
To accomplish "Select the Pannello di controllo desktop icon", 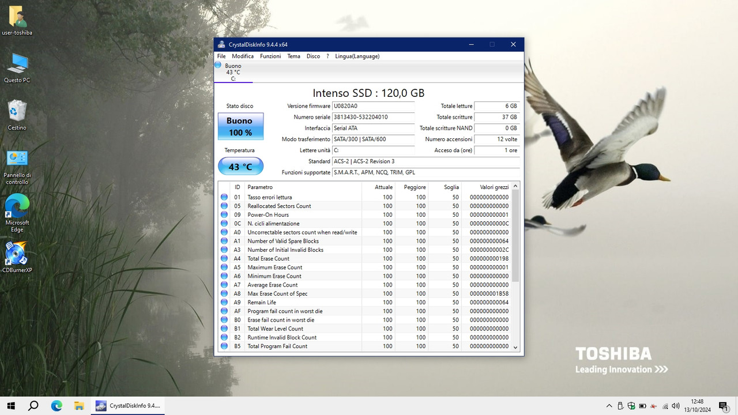I will click(x=17, y=167).
